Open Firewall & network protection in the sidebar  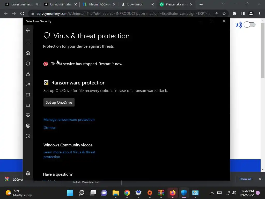pos(28,84)
